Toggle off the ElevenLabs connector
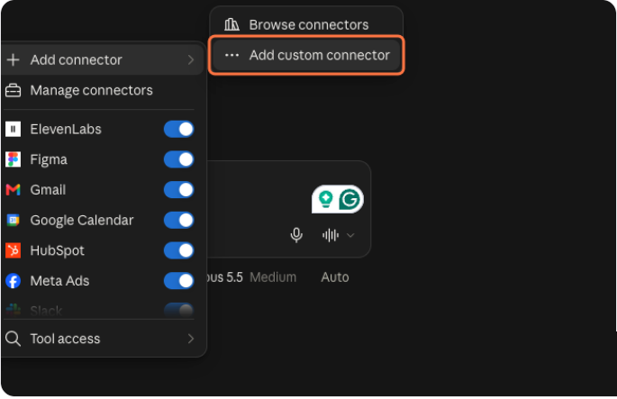This screenshot has height=399, width=617. (179, 129)
